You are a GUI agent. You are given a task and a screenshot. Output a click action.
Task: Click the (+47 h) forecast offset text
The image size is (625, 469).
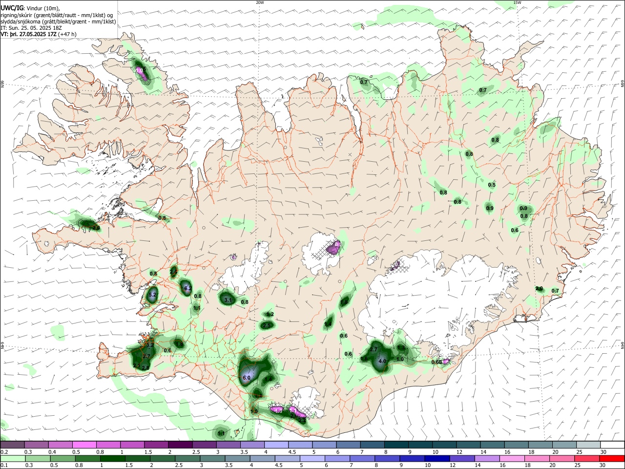coord(67,34)
